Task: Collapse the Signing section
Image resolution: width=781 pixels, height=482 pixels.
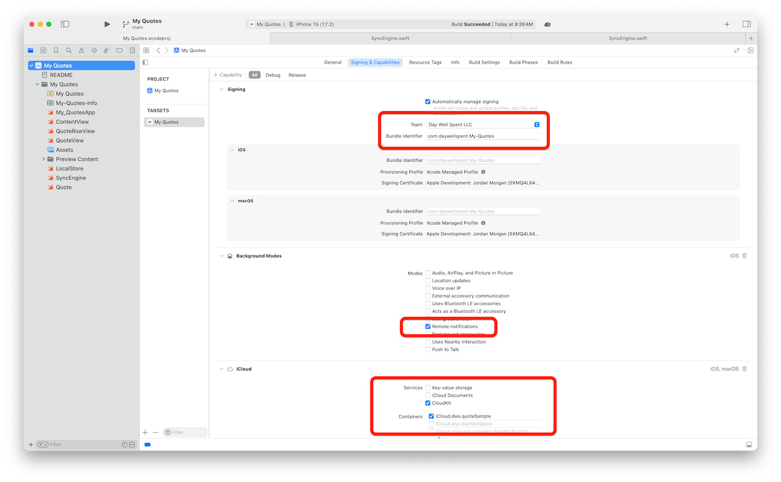Action: tap(222, 90)
